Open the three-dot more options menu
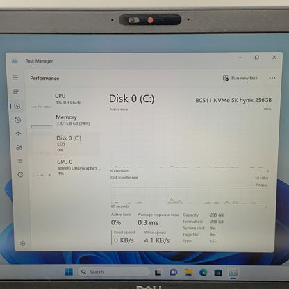This screenshot has width=289, height=289. coord(272,78)
